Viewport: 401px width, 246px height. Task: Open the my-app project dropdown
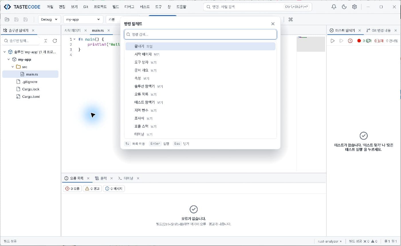click(83, 19)
